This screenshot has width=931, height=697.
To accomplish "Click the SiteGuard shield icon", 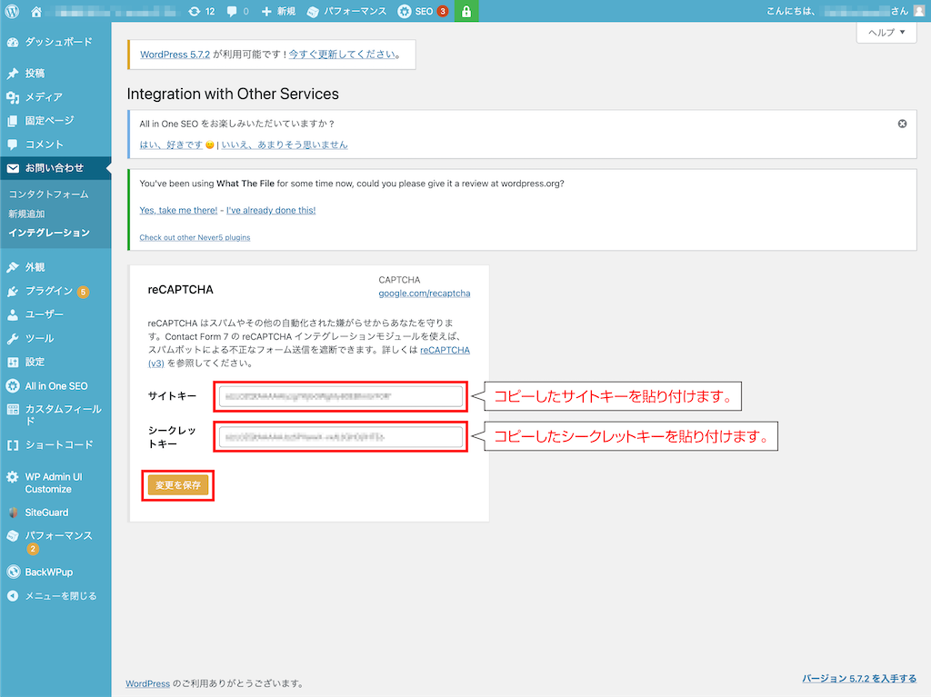I will pos(13,513).
